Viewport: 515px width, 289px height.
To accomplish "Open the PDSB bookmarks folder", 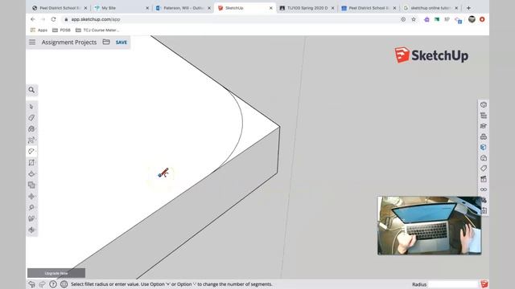I will [x=61, y=30].
